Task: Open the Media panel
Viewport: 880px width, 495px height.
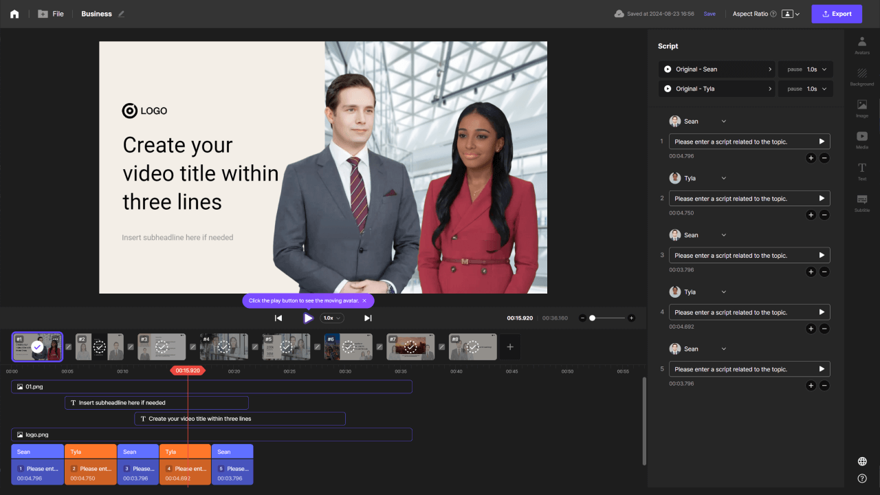Action: [862, 140]
